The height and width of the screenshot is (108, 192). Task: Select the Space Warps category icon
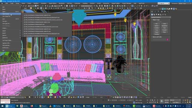tap(163, 15)
